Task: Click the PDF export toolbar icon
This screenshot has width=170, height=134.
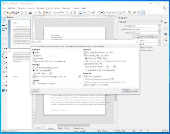Action: pyautogui.click(x=26, y=13)
